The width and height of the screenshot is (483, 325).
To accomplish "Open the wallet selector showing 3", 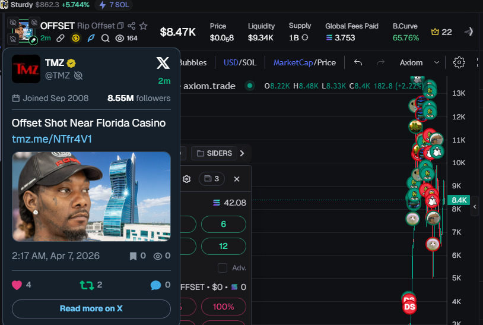I will point(212,179).
